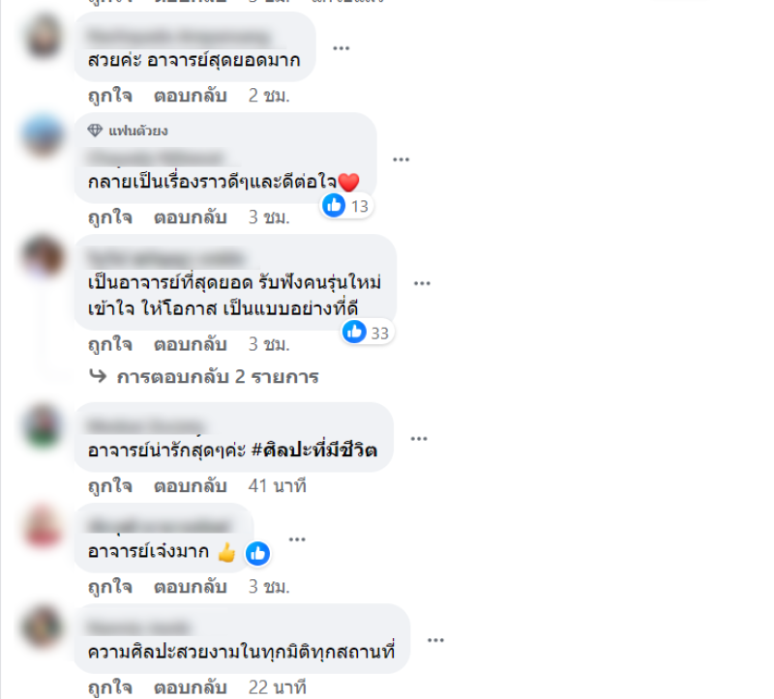The width and height of the screenshot is (774, 699).
Task: Reply to the 'อาจารย์เจ๋งมาก' comment
Action: pyautogui.click(x=191, y=587)
